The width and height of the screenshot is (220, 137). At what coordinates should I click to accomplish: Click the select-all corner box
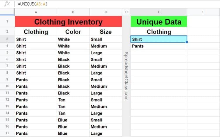(7, 12)
